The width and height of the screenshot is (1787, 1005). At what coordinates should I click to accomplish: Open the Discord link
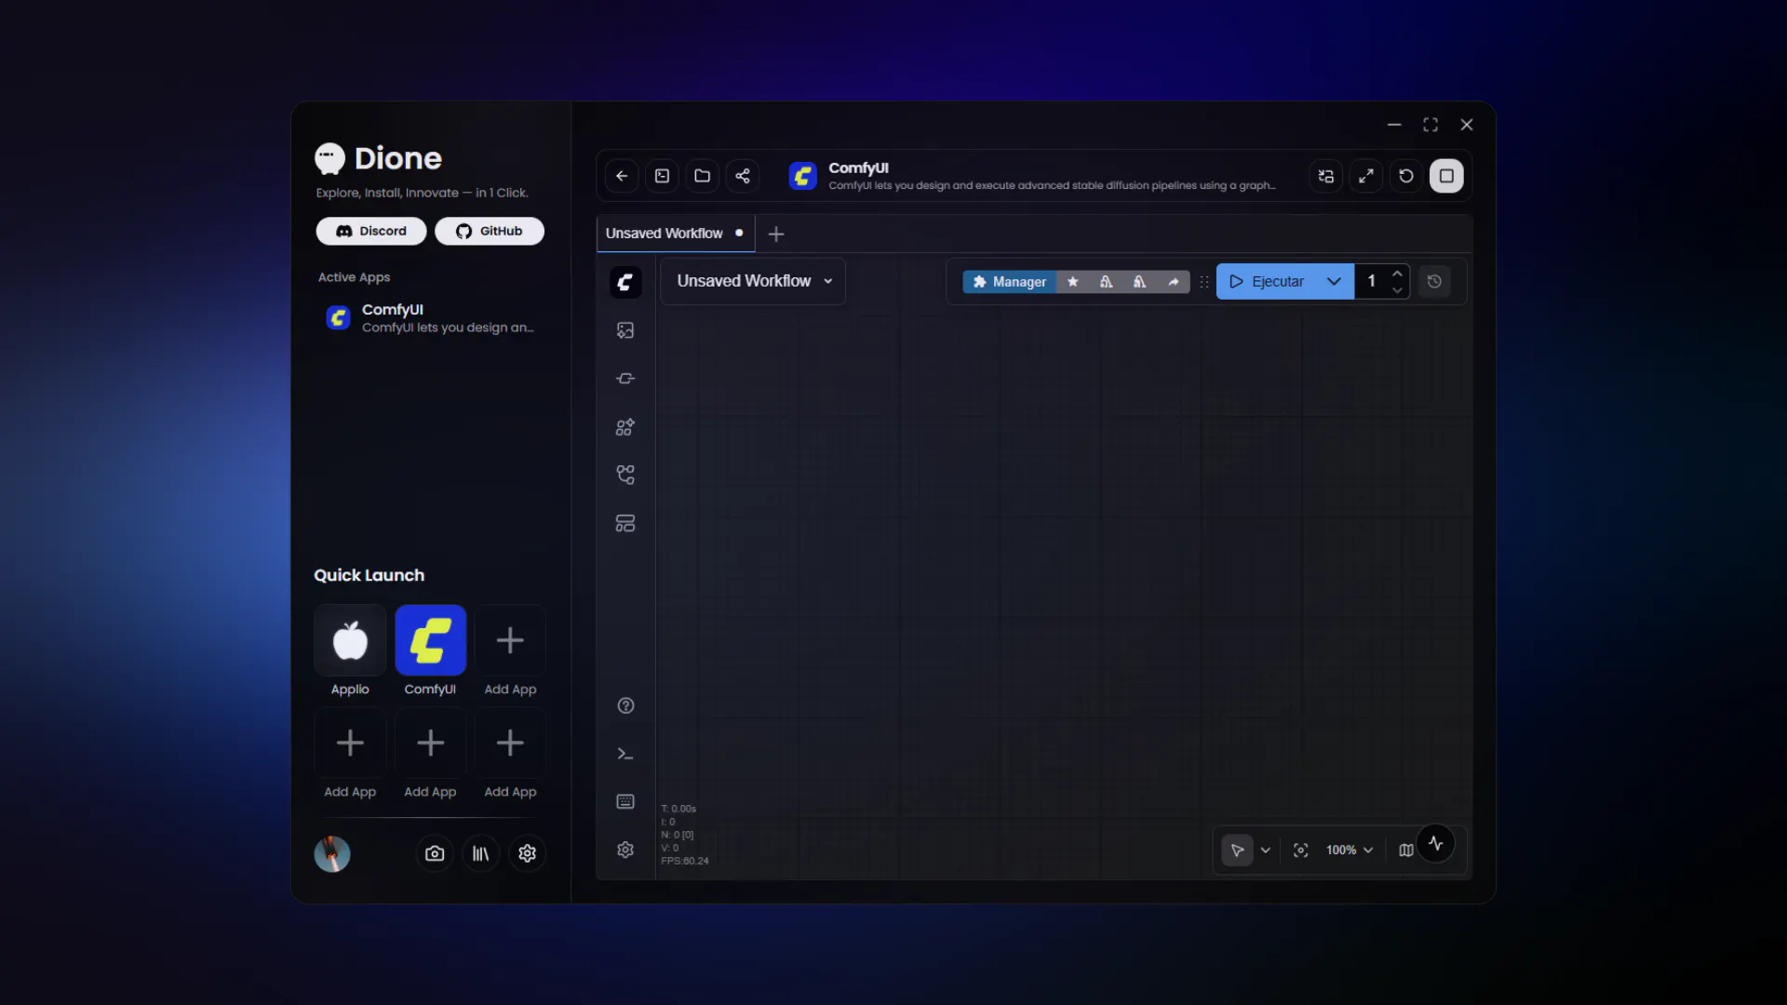click(371, 231)
